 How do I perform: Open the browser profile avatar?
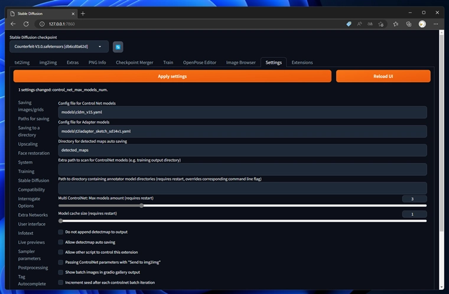coord(422,24)
